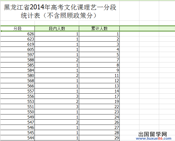Select score cell 585

[18, 65]
